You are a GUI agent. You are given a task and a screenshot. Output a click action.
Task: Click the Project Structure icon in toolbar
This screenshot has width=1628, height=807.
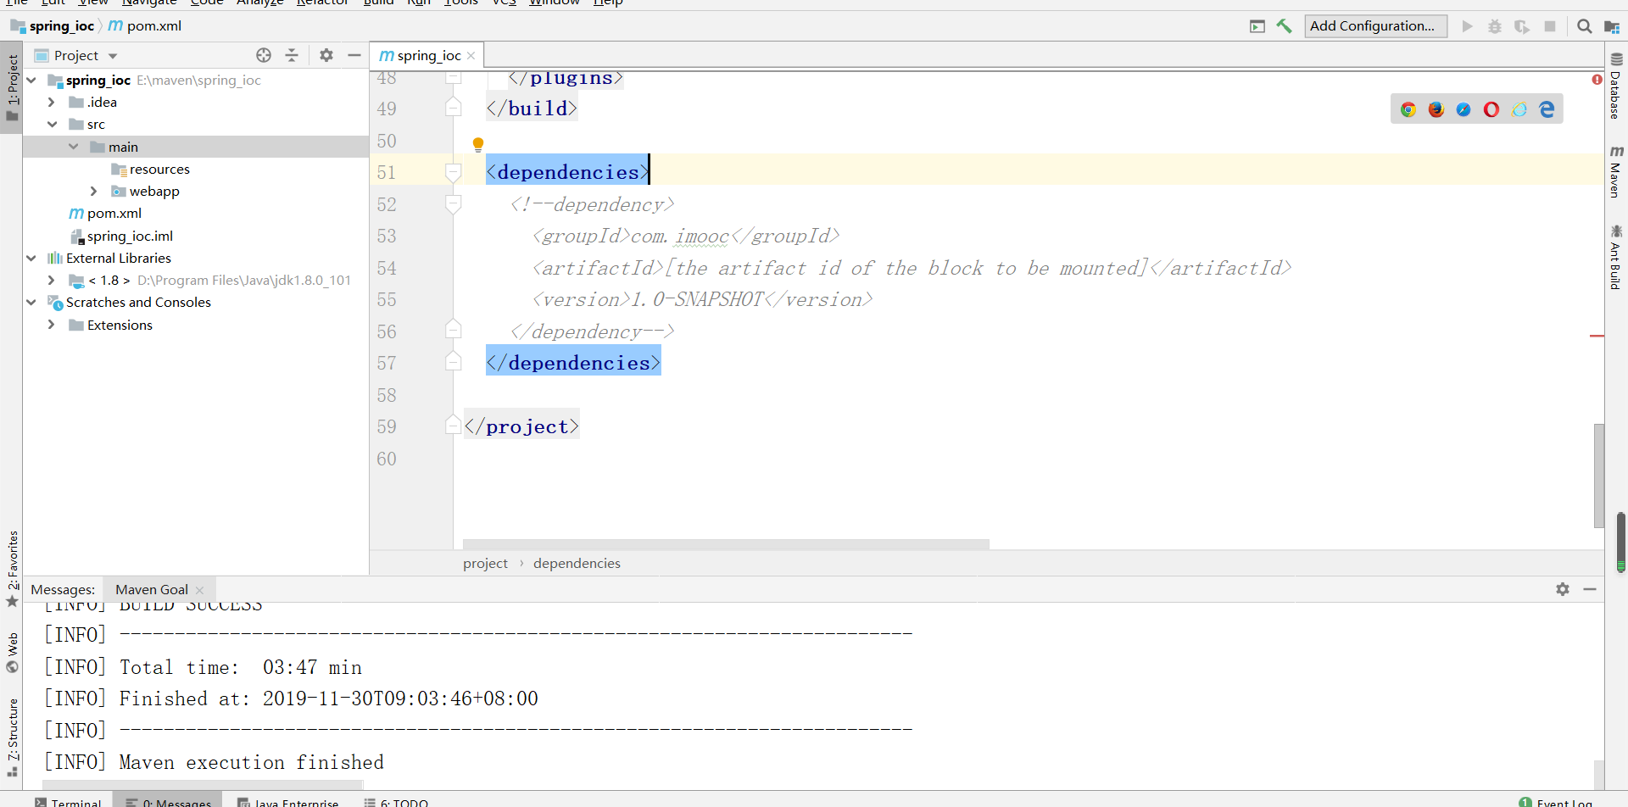1612,26
